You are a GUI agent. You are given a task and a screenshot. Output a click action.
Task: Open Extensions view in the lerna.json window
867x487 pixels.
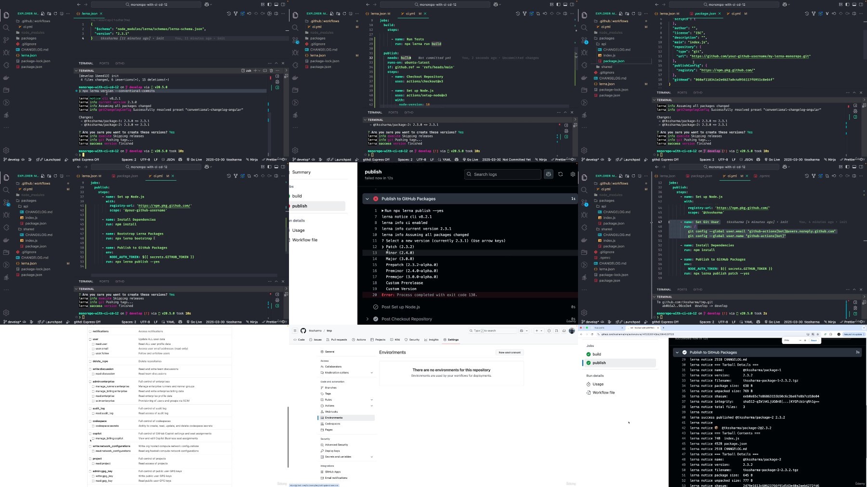(x=6, y=65)
